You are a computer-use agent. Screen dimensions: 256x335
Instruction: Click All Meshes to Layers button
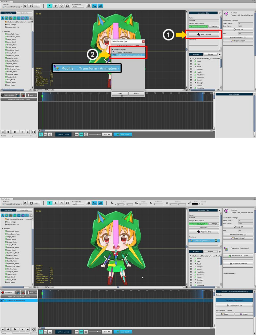click(x=238, y=256)
